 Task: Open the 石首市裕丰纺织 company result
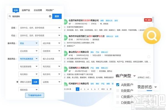(x=84, y=20)
